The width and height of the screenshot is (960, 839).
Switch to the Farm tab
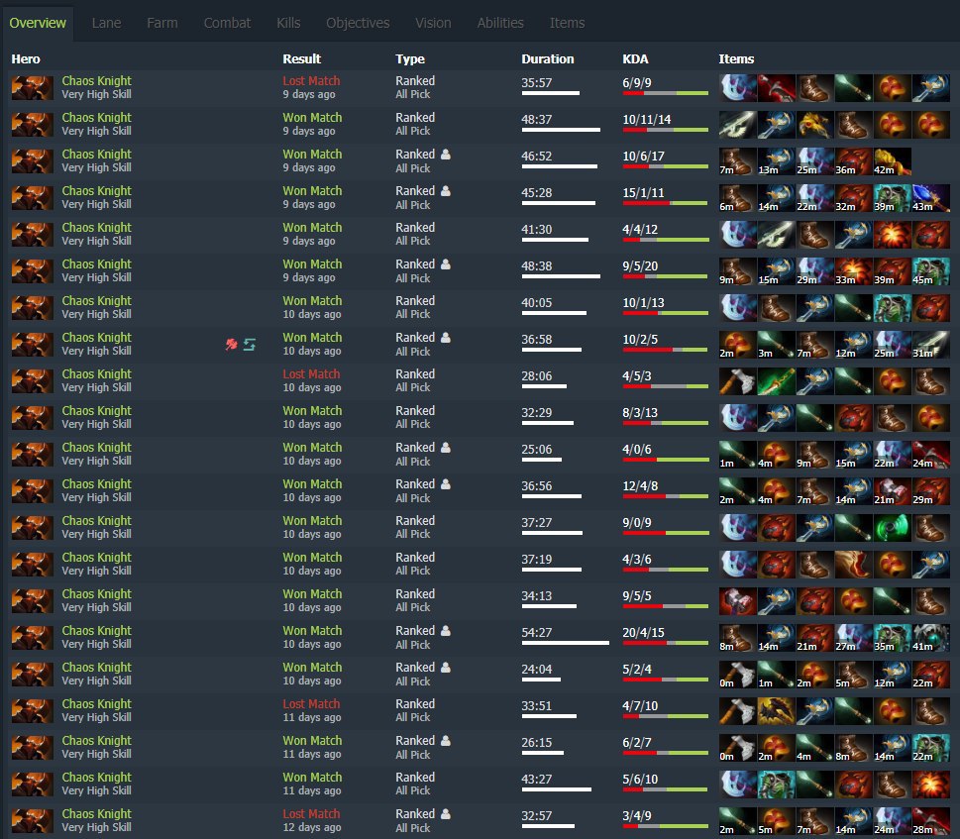(162, 23)
